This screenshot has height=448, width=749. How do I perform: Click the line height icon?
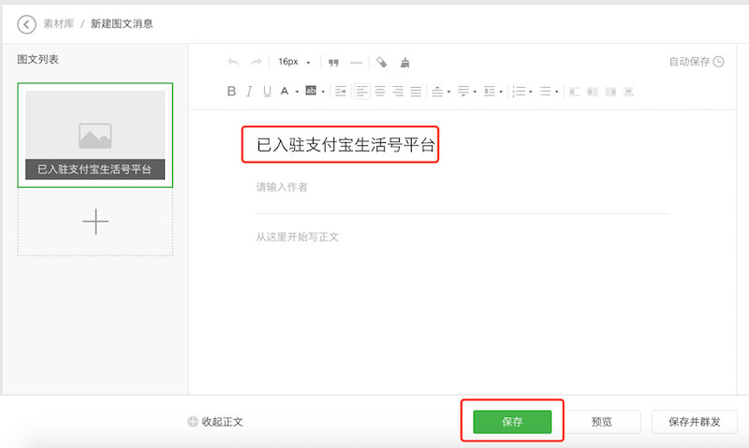[x=489, y=91]
